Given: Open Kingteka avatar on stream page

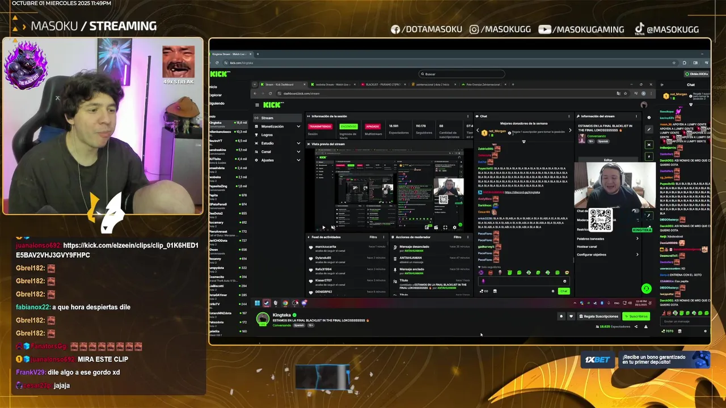Looking at the screenshot, I should [263, 319].
